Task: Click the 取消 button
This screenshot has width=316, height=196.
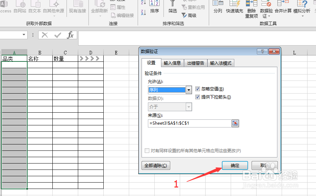Action: coord(265,165)
